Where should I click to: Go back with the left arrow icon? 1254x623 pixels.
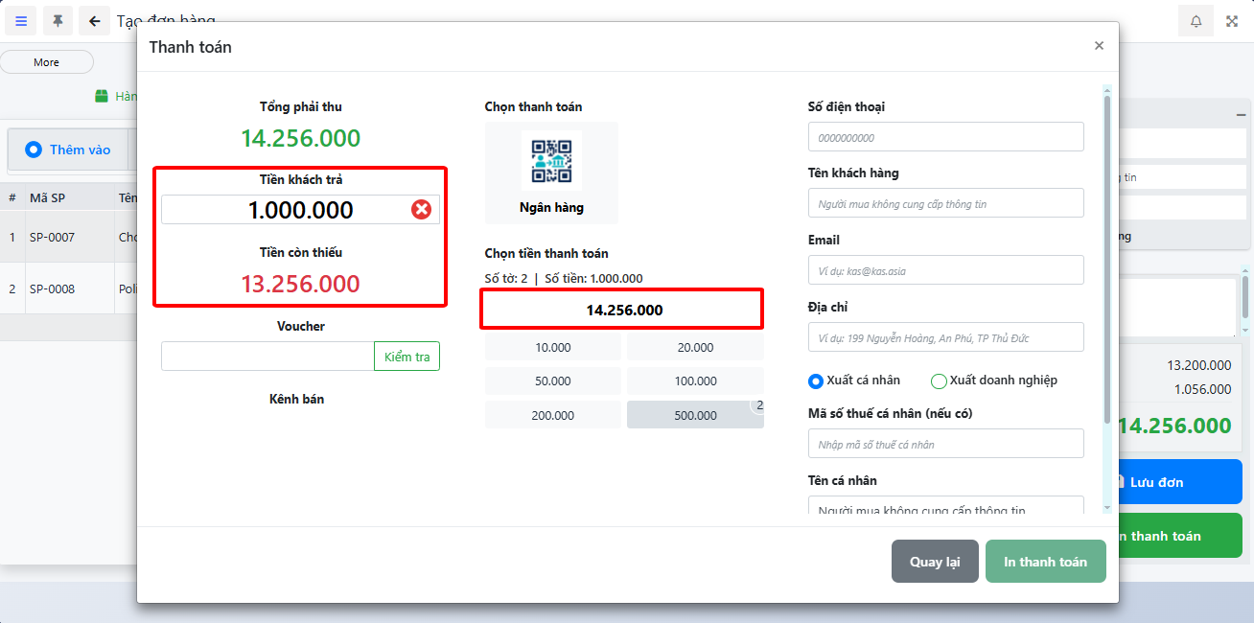pyautogui.click(x=94, y=21)
